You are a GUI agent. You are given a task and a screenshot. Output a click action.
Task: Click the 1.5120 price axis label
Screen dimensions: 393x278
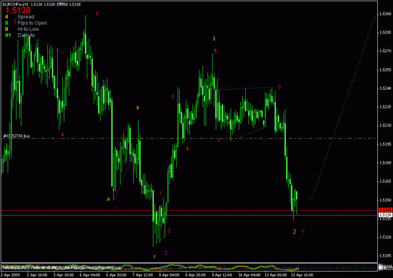(x=385, y=237)
